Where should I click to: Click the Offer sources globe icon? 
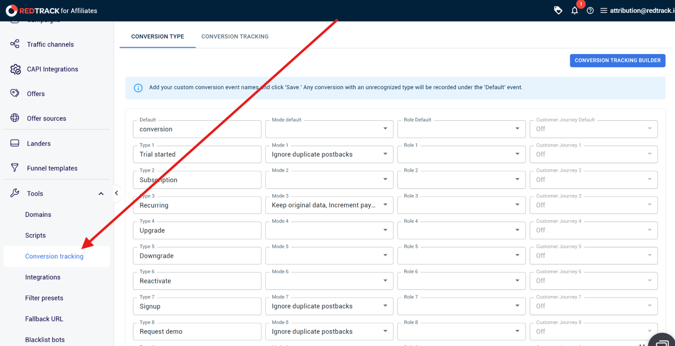pos(15,118)
